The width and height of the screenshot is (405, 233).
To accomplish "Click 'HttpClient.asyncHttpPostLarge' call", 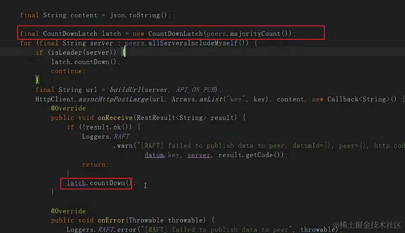I will pyautogui.click(x=92, y=99).
